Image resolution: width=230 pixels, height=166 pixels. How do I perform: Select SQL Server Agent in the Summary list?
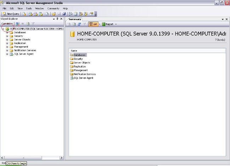(84, 78)
